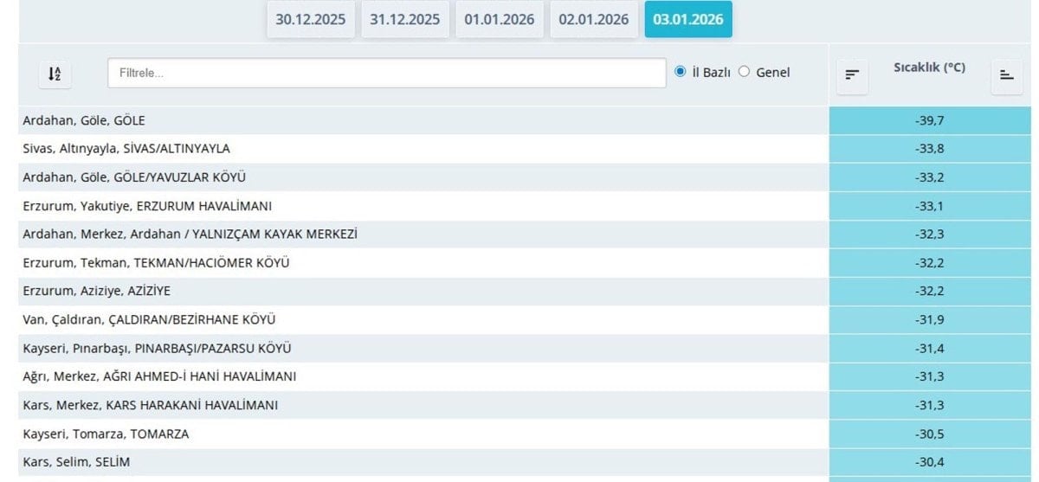The height and width of the screenshot is (482, 1039).
Task: Switch to the 30.12.2025 date tab
Action: pyautogui.click(x=311, y=19)
